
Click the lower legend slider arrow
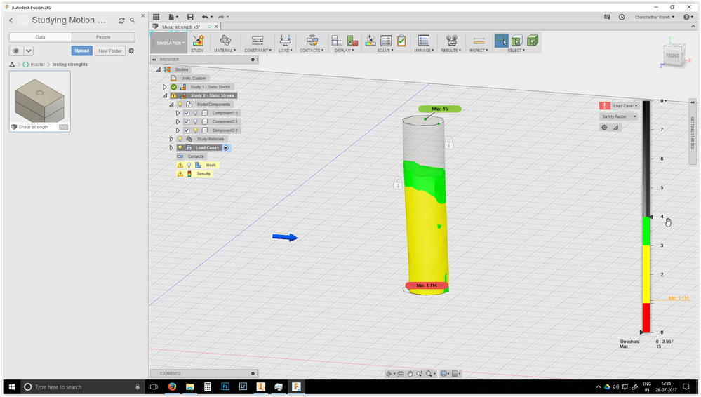pos(643,332)
